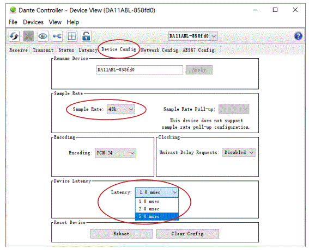Close the Device View window
This screenshot has width=309, height=250.
[295, 10]
